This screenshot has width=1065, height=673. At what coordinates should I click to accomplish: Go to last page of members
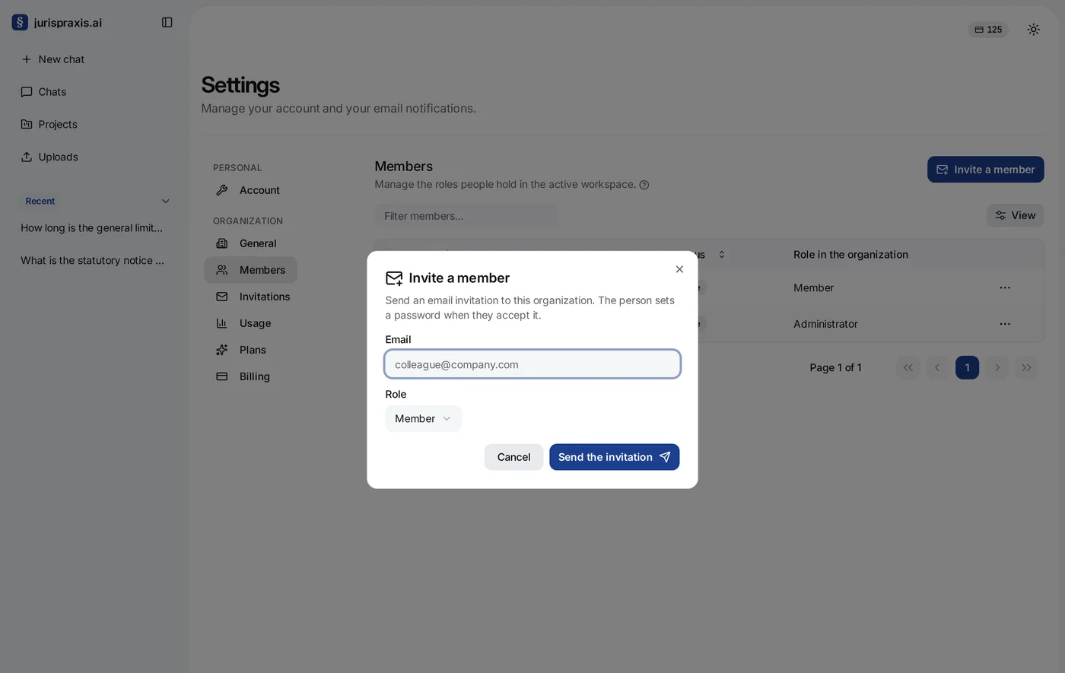tap(1026, 367)
